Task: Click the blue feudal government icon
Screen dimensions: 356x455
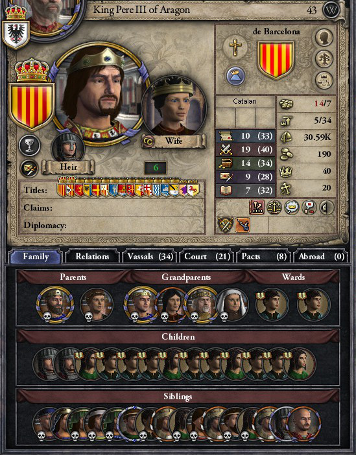Action: (235, 76)
